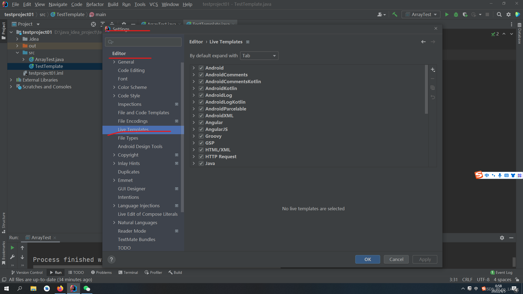Toggle HTML/XML template group checkbox
The image size is (523, 294).
[201, 150]
